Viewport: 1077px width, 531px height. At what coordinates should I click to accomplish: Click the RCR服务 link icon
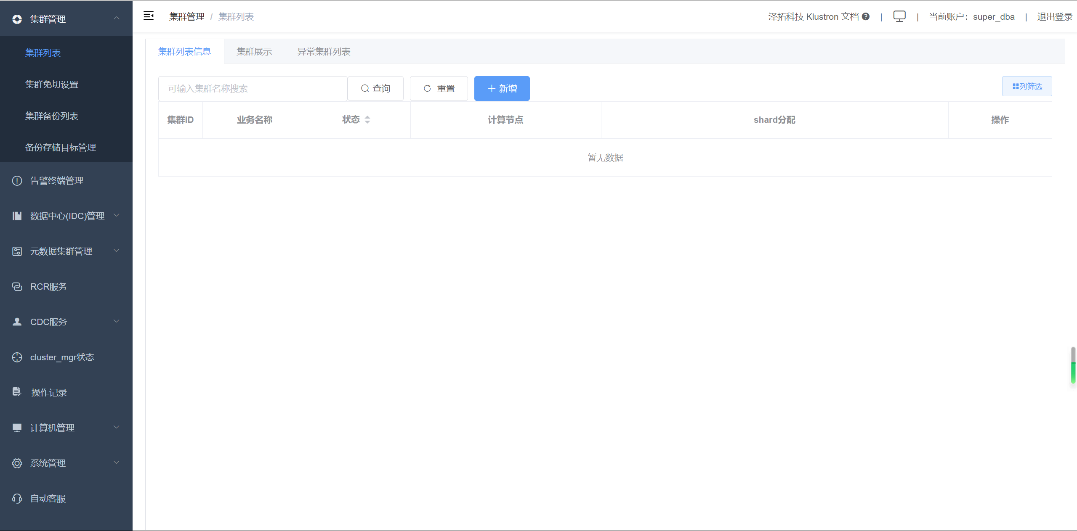coord(17,287)
